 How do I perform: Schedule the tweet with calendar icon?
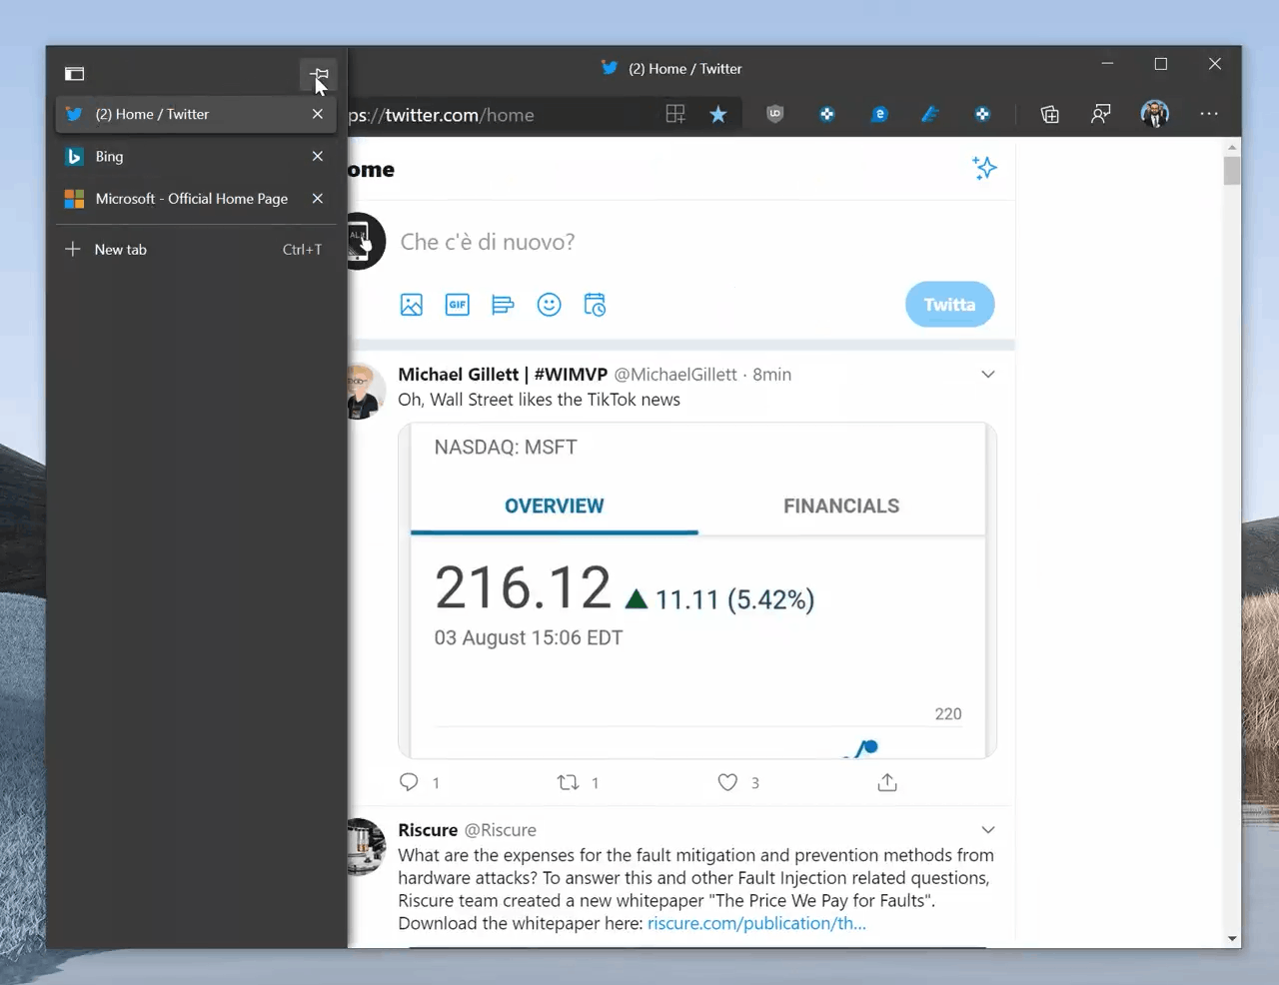pos(595,305)
